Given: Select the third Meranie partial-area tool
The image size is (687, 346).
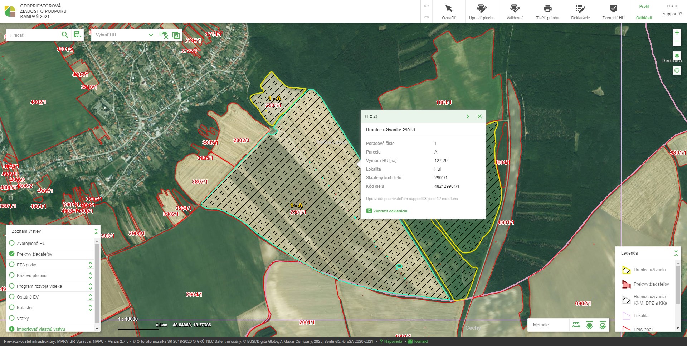Looking at the screenshot, I should 603,325.
